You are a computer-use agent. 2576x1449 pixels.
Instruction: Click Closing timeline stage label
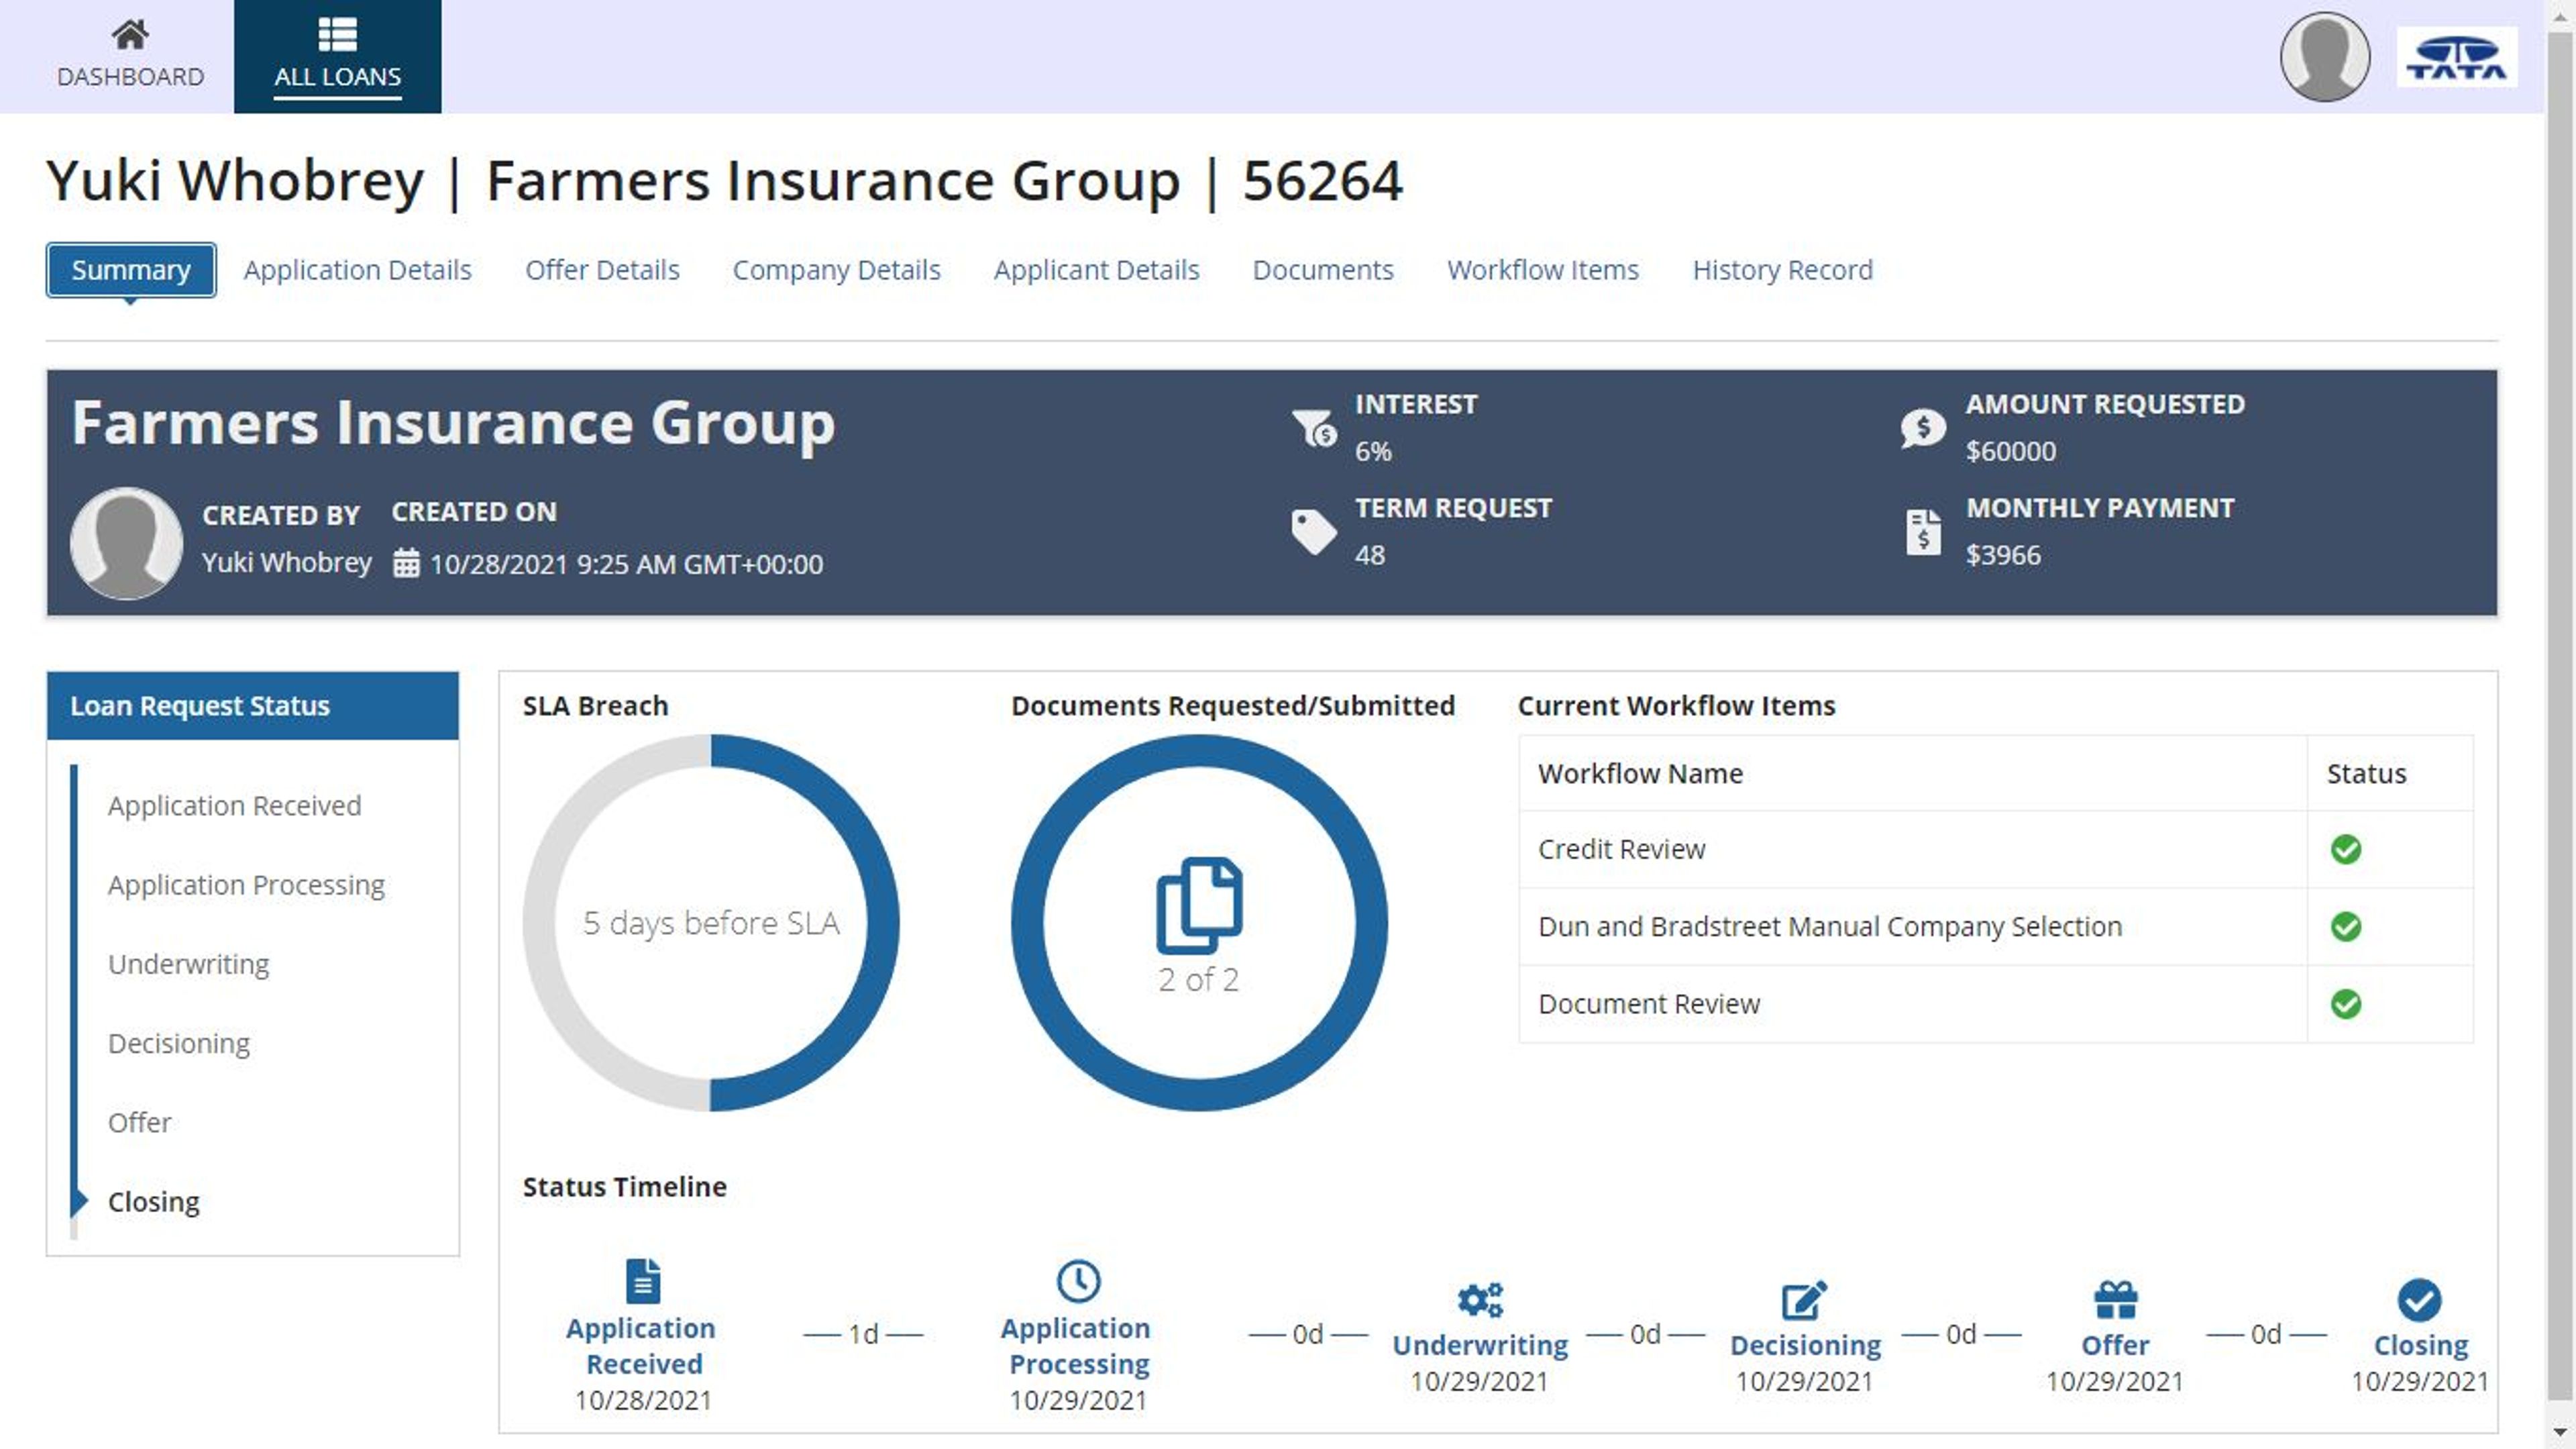2420,1345
